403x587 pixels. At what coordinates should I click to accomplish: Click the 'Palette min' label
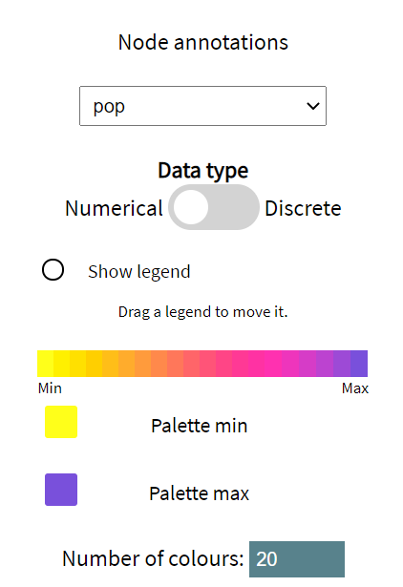pos(200,426)
